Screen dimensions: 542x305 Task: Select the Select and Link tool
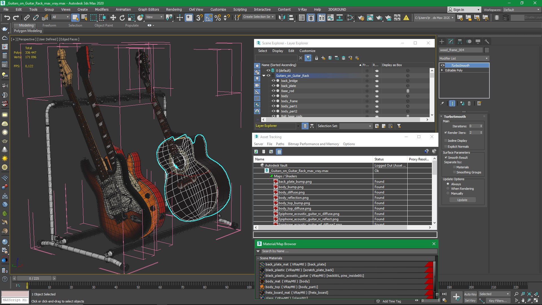[27, 18]
